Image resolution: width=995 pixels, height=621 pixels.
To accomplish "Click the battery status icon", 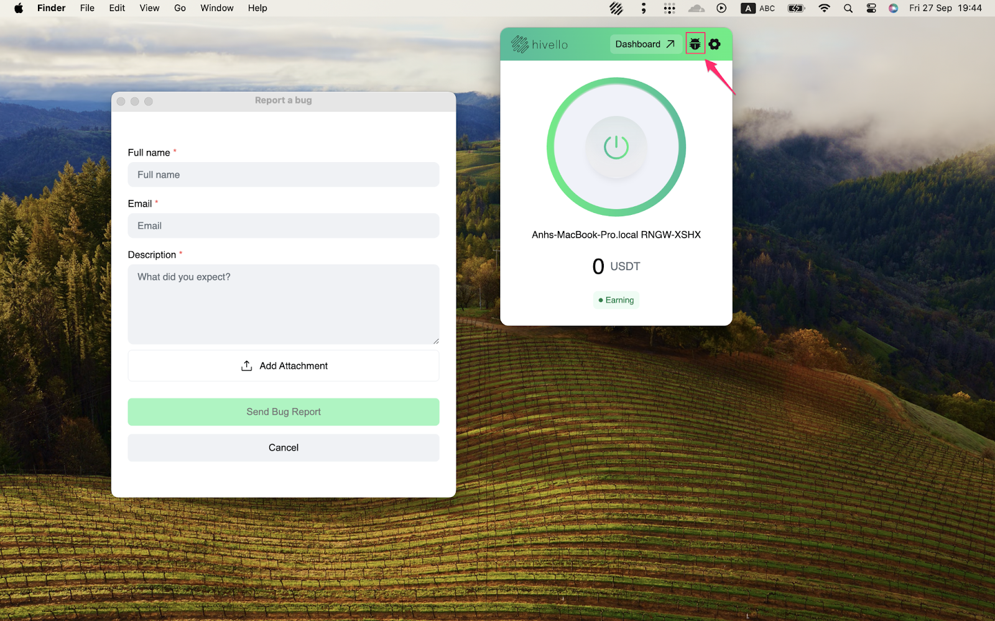I will click(796, 8).
